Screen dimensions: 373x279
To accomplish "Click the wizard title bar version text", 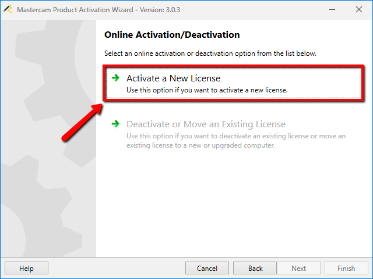I will 160,10.
